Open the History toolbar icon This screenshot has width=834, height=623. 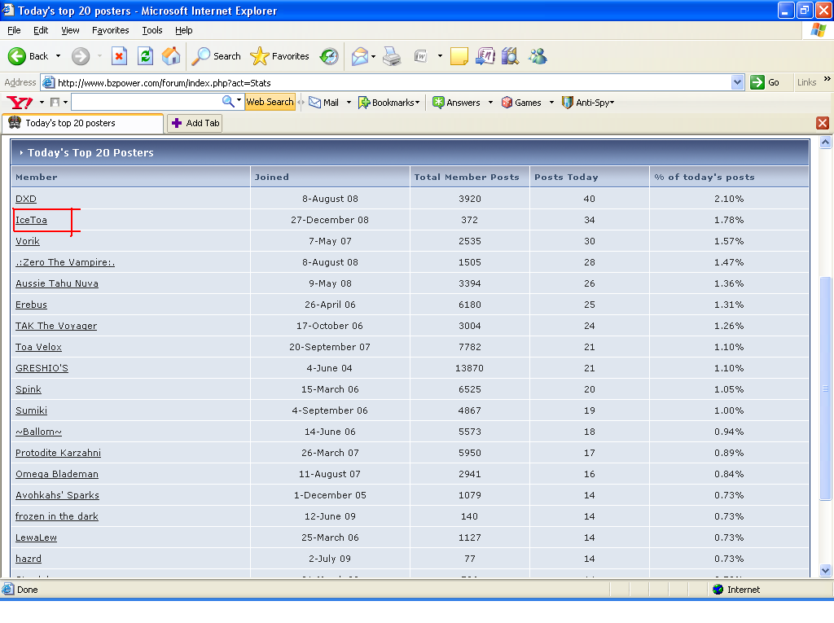pos(329,56)
